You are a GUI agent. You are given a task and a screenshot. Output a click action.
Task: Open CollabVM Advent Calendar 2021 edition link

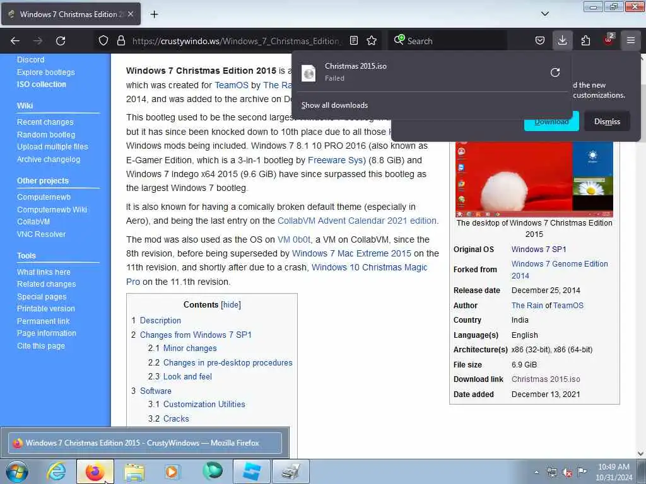click(356, 221)
